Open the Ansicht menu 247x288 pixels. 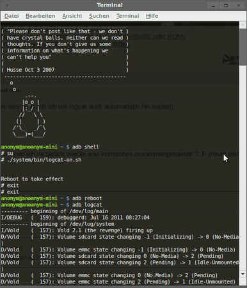72,16
